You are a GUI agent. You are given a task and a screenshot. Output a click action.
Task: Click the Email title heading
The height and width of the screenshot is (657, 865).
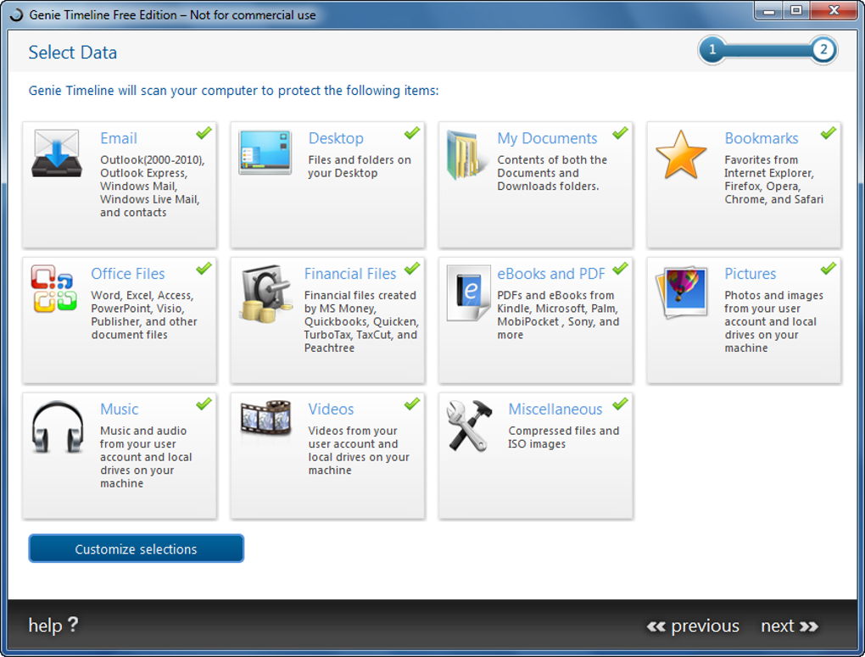pyautogui.click(x=119, y=138)
